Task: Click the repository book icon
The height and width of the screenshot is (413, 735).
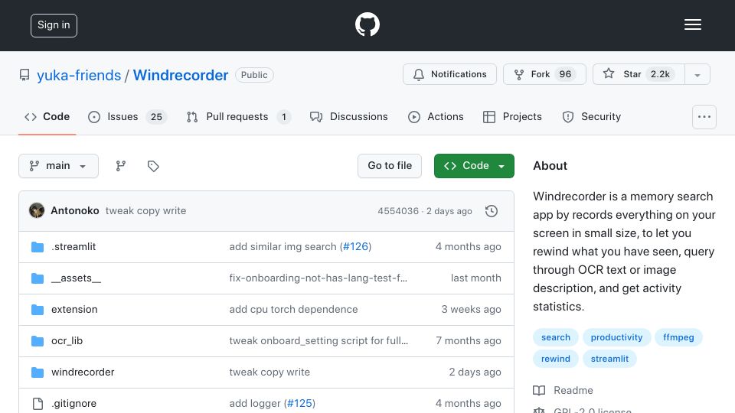Action: point(24,75)
